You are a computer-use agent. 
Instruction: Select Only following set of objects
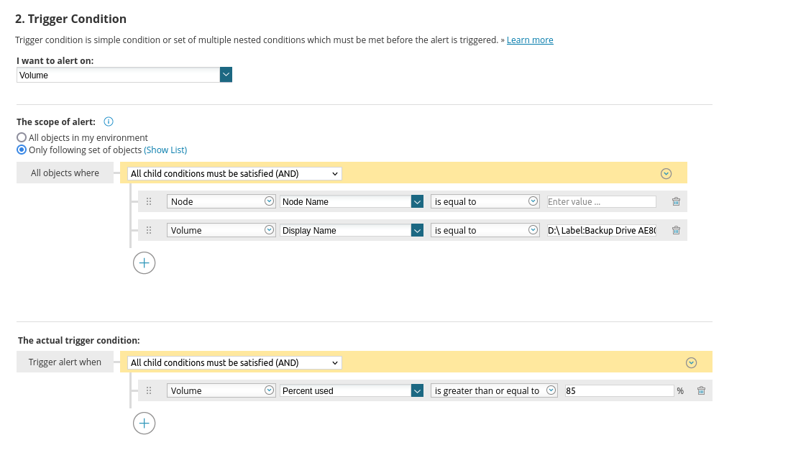[x=22, y=150]
